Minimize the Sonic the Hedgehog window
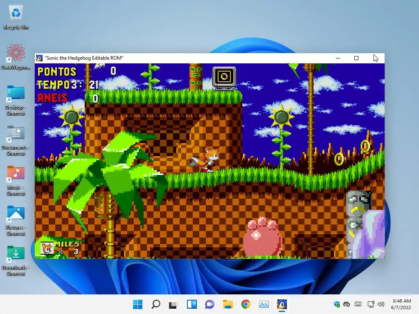The width and height of the screenshot is (419, 314). [338, 58]
